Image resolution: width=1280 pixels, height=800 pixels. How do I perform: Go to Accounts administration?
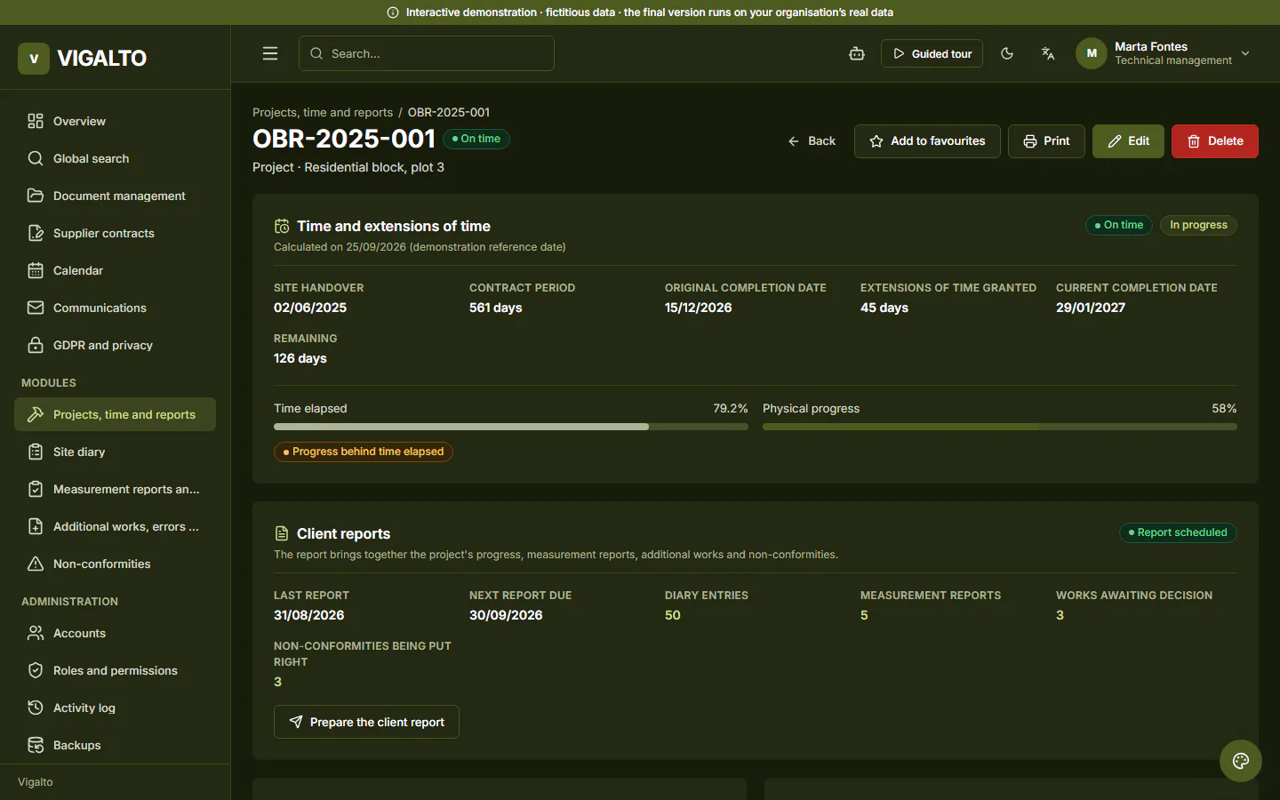(115, 633)
